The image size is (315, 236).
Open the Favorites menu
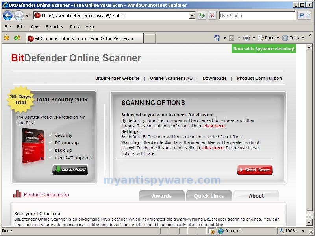click(x=54, y=27)
